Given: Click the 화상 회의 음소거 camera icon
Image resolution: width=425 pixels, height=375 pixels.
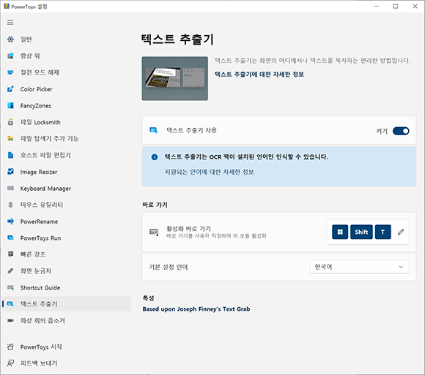Looking at the screenshot, I should [10, 320].
